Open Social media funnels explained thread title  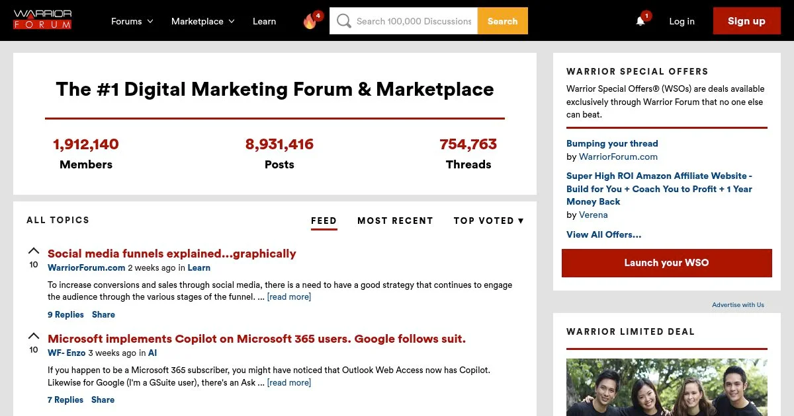point(172,254)
